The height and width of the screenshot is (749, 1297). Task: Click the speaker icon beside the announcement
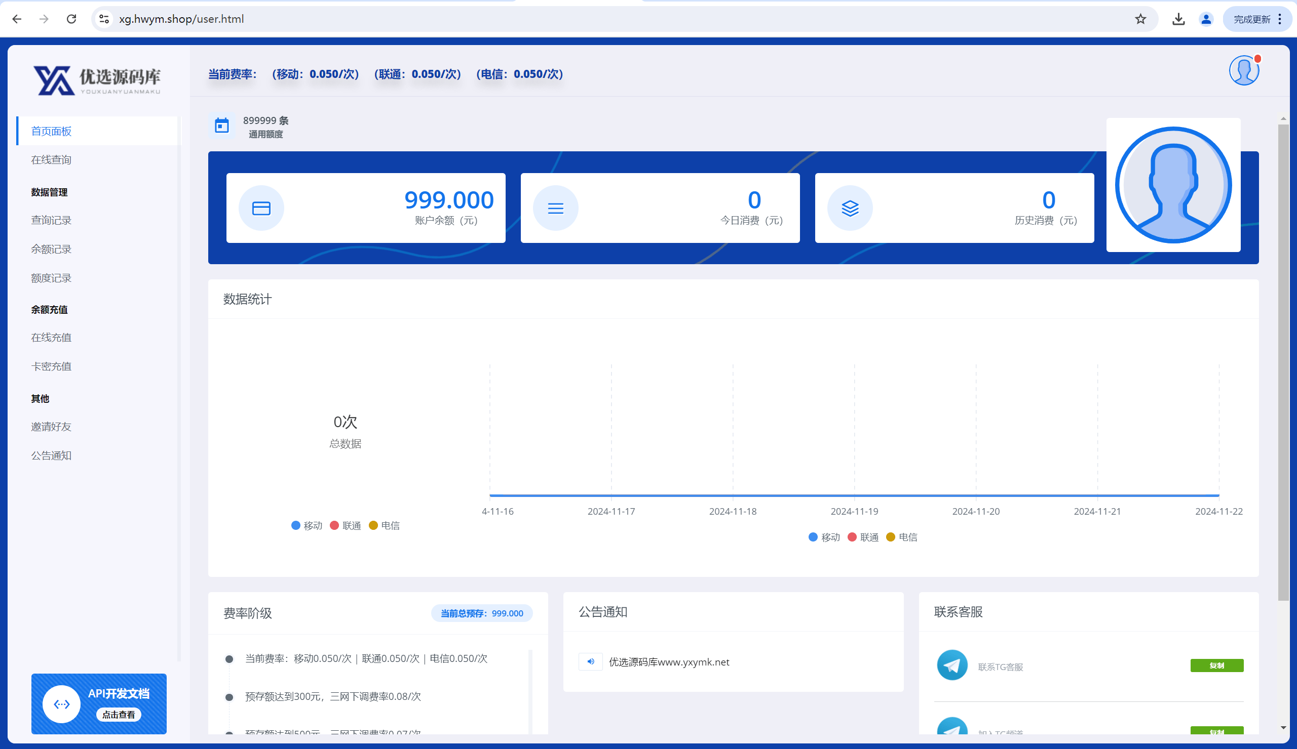tap(590, 661)
